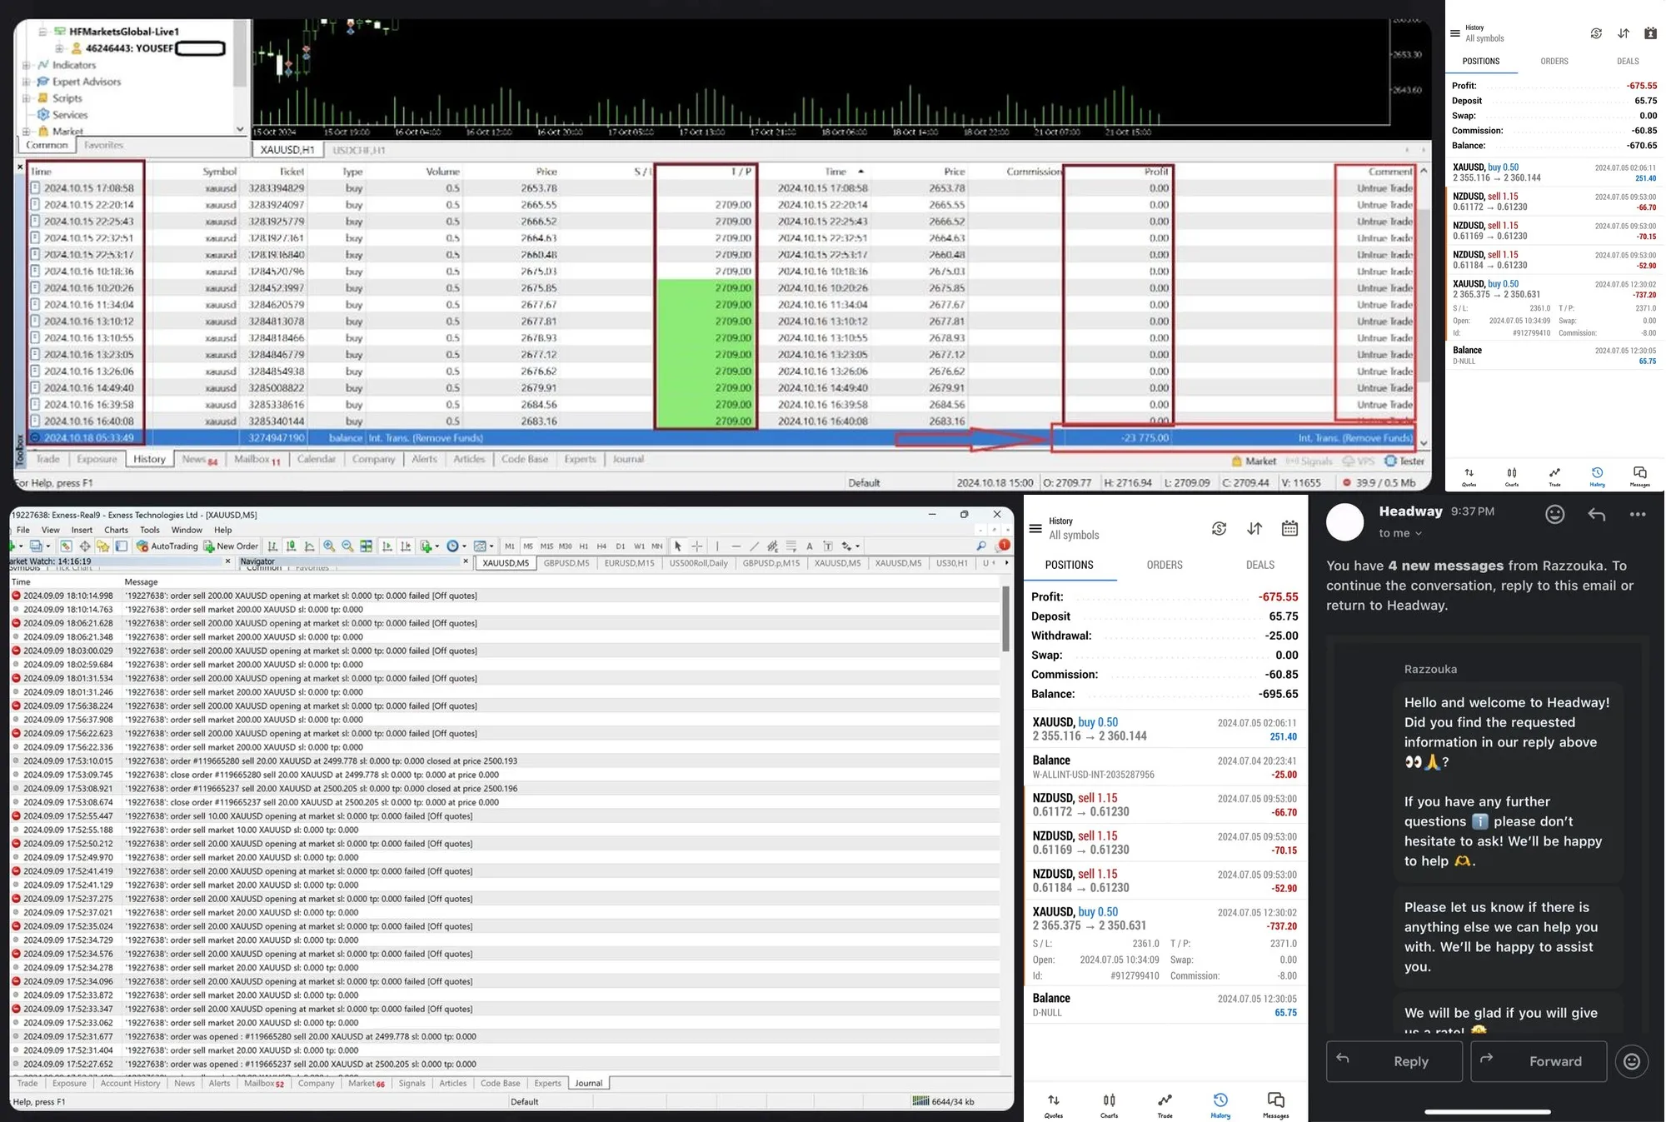Zoom in on the chart using the toolbar
This screenshot has height=1122, width=1666.
(x=329, y=546)
